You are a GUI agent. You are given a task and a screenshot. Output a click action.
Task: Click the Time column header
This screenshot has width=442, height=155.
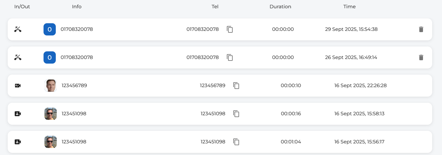(349, 6)
